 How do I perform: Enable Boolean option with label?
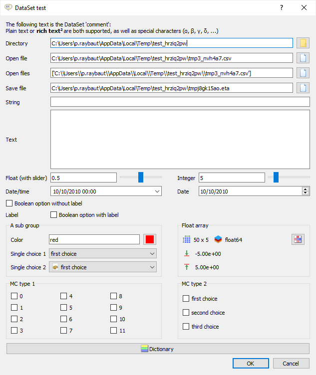pos(53,215)
